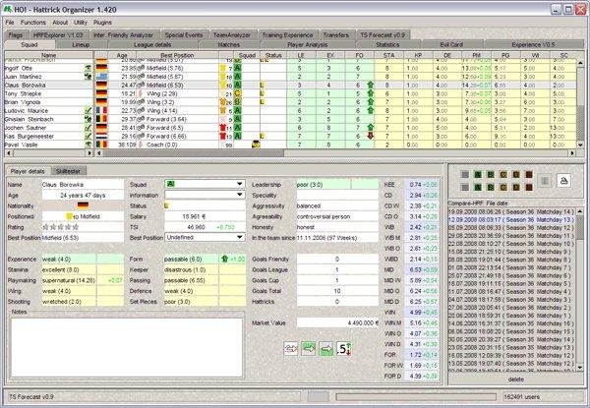The width and height of the screenshot is (590, 408).
Task: Toggle top-row green B group filter
Action: coord(491,174)
